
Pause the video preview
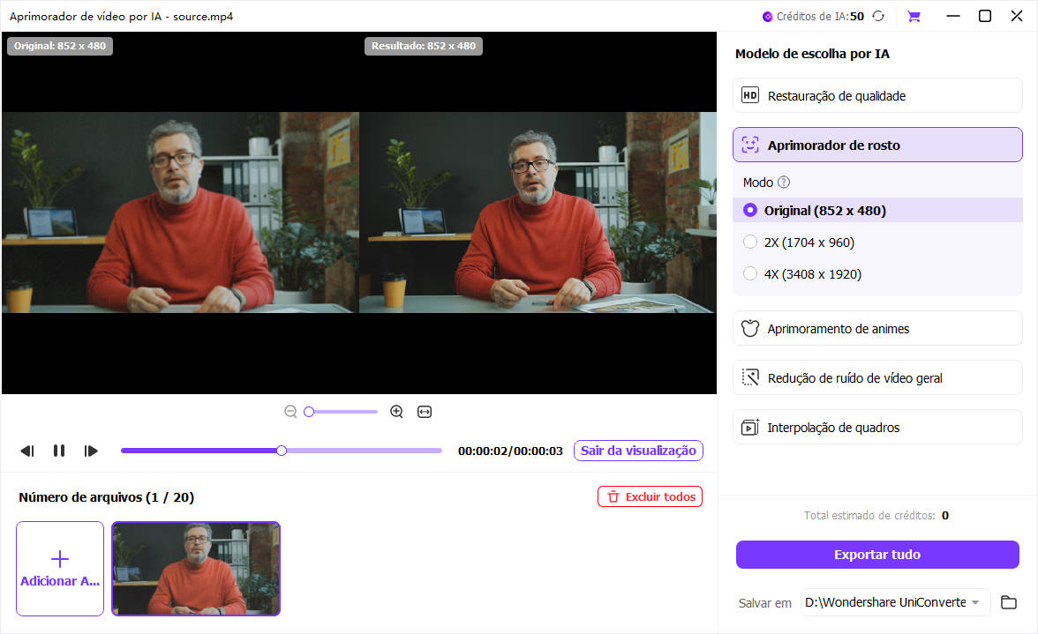pos(59,451)
